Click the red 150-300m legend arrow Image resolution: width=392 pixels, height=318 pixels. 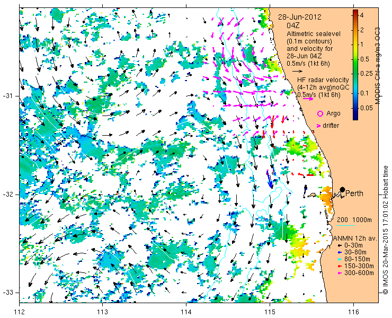click(340, 266)
